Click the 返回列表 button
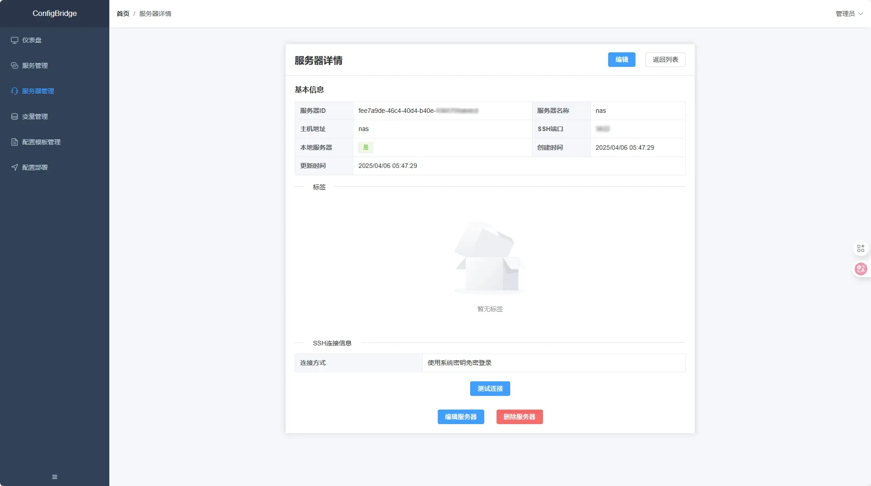The image size is (871, 486). pyautogui.click(x=665, y=60)
